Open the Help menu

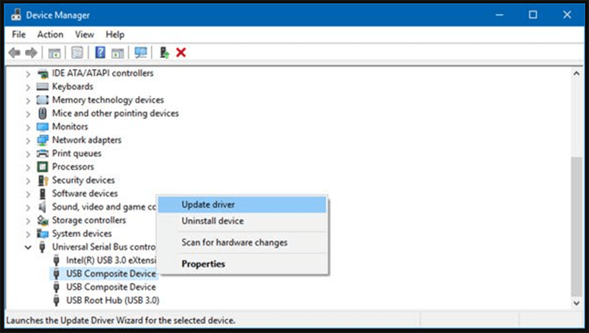[115, 35]
